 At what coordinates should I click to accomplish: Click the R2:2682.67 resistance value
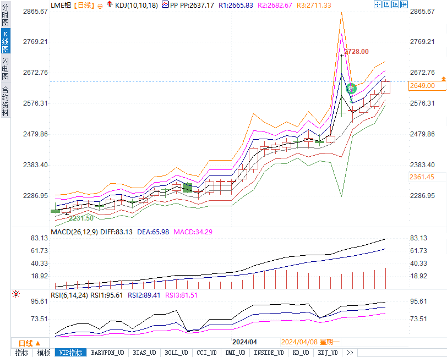pos(275,5)
